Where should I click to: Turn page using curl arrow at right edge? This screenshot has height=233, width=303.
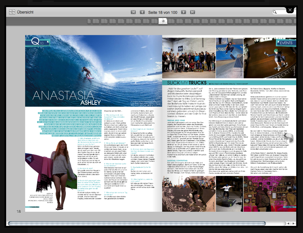[x=289, y=138]
